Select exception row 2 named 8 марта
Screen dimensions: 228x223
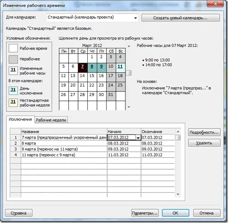pyautogui.click(x=64, y=143)
